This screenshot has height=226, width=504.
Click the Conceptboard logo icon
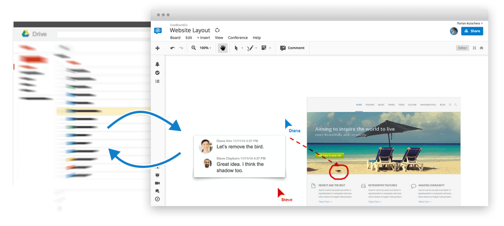pyautogui.click(x=158, y=31)
